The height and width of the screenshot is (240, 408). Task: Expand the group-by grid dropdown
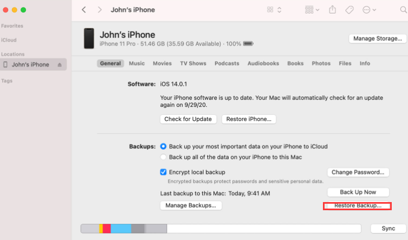(312, 10)
